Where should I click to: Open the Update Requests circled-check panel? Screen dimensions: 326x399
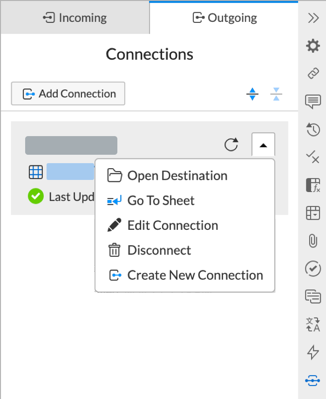[x=312, y=269]
